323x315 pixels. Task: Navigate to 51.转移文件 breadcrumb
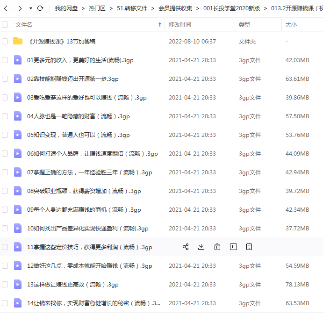[132, 8]
